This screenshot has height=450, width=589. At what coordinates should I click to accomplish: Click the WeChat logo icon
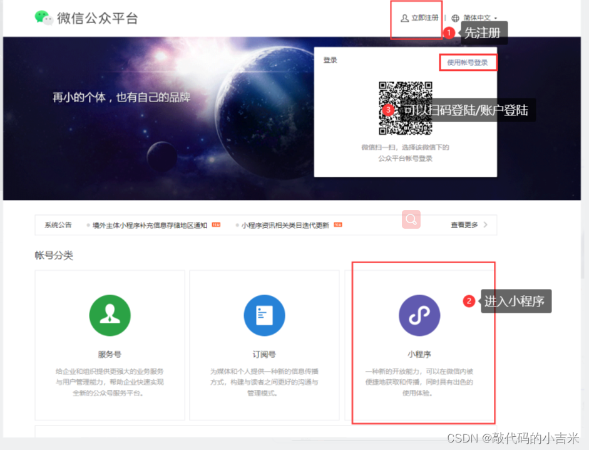[44, 18]
